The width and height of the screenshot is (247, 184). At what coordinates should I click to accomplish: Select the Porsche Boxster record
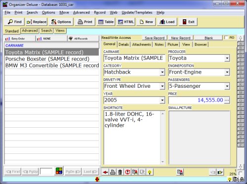pyautogui.click(x=52, y=59)
